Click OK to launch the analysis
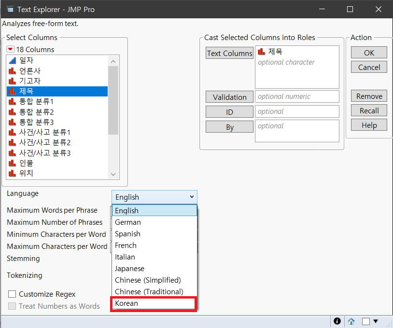Screen dimensions: 393x328 pyautogui.click(x=369, y=53)
